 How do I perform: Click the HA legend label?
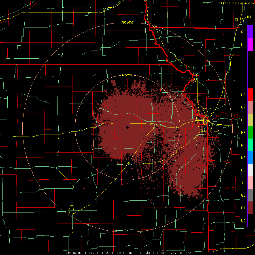[x=243, y=95]
